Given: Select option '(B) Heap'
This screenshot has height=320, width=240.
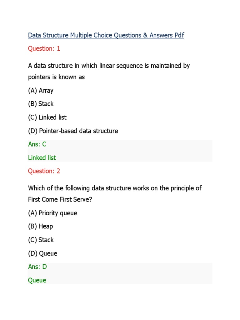Looking at the screenshot, I should 40,226.
